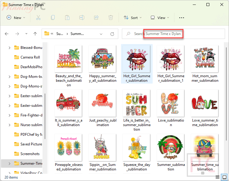Click the Copy icon in toolbar

click(x=53, y=17)
